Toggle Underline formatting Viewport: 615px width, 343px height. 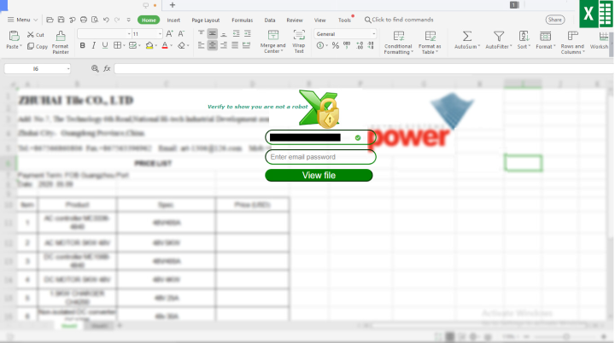tap(105, 45)
